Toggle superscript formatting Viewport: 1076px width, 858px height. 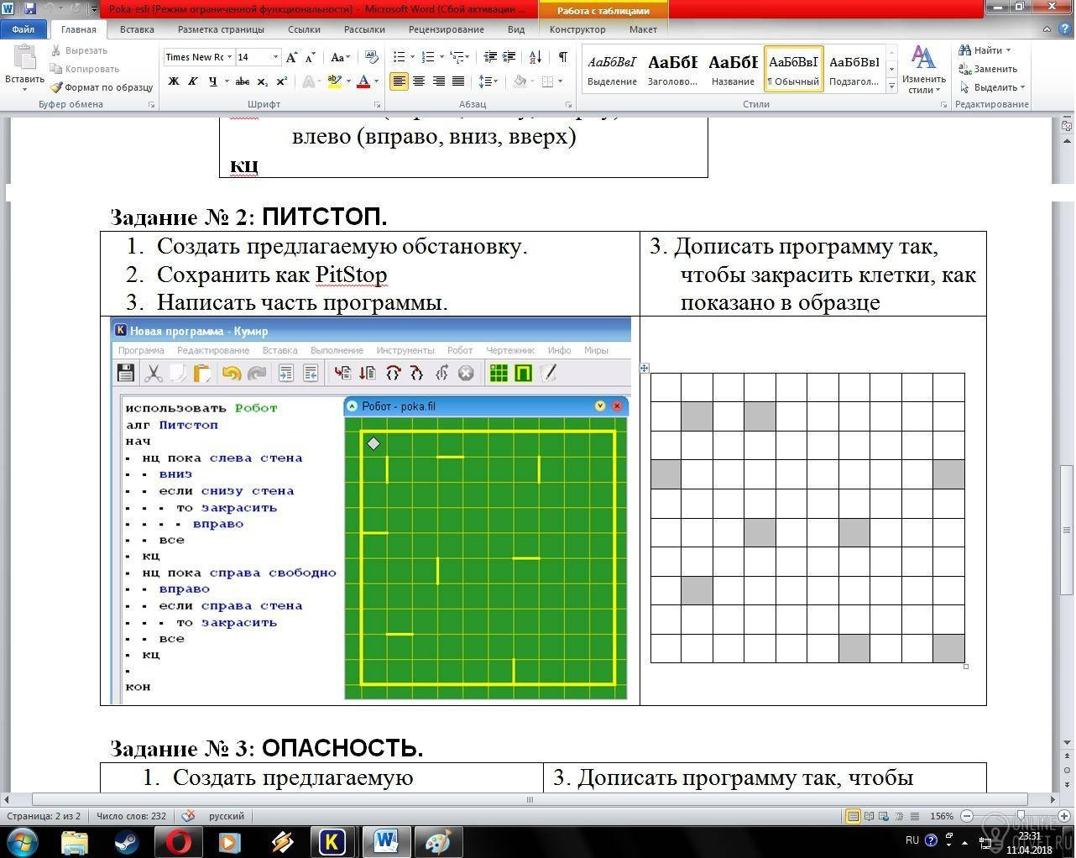281,81
